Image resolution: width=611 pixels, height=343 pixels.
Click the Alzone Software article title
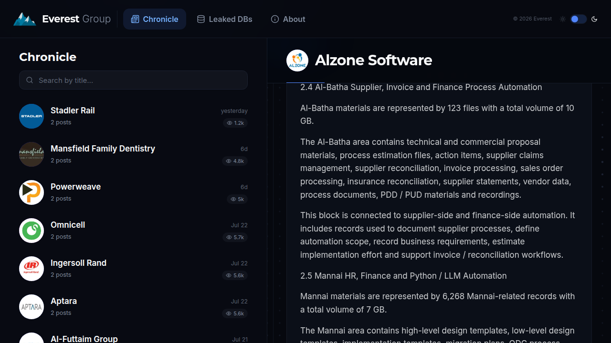tap(373, 61)
